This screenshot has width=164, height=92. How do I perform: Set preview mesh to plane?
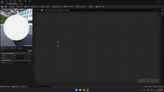[28, 46]
